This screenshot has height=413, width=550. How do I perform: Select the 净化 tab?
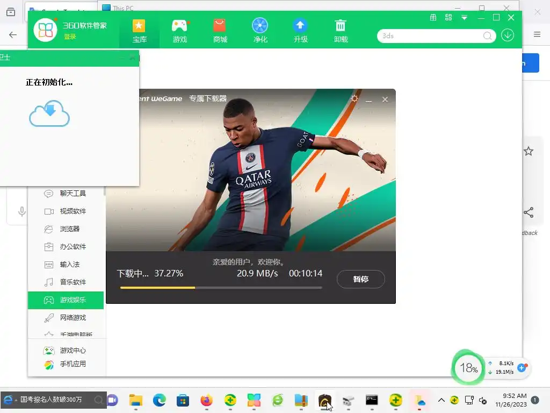click(x=260, y=31)
